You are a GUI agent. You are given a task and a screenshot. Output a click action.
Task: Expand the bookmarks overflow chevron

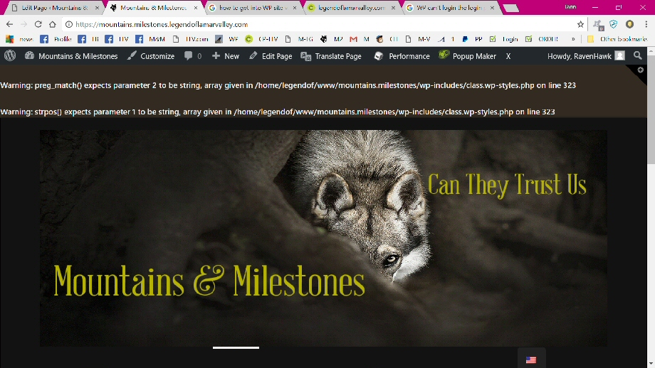tap(573, 39)
